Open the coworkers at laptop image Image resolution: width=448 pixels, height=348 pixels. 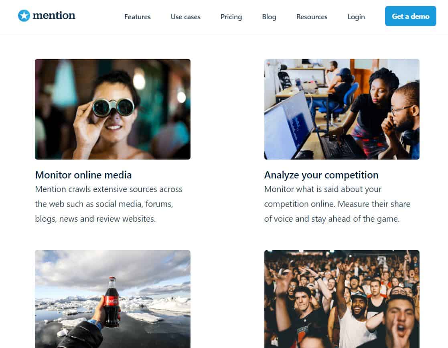coord(342,109)
